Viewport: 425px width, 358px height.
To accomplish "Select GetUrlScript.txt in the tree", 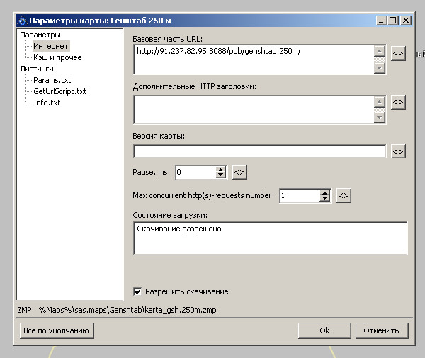I will 60,91.
